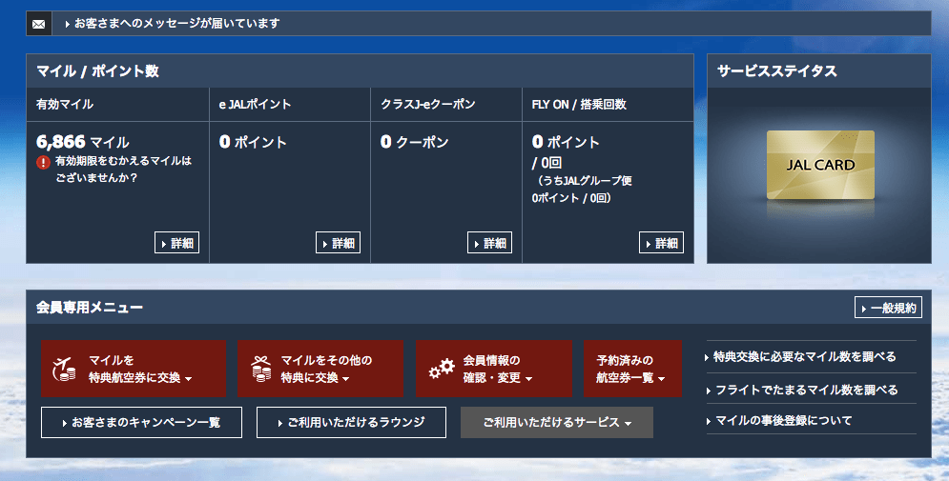The height and width of the screenshot is (481, 949).
Task: Open ご利用いただけるラウンジ
Action: click(352, 422)
